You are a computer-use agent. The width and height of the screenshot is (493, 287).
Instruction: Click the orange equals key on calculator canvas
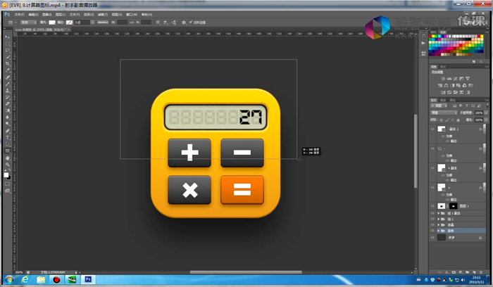point(242,189)
